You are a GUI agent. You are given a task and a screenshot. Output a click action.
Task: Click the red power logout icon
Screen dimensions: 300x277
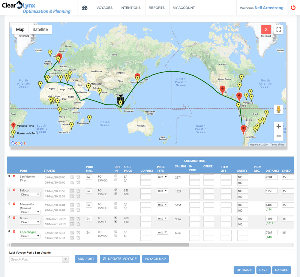click(x=293, y=8)
